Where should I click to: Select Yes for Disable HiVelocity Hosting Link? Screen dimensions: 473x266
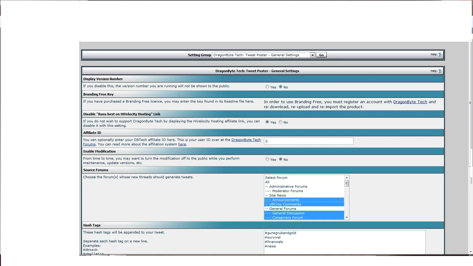tap(267, 122)
